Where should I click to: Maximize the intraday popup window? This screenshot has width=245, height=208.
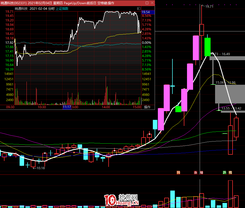pos(147,3)
